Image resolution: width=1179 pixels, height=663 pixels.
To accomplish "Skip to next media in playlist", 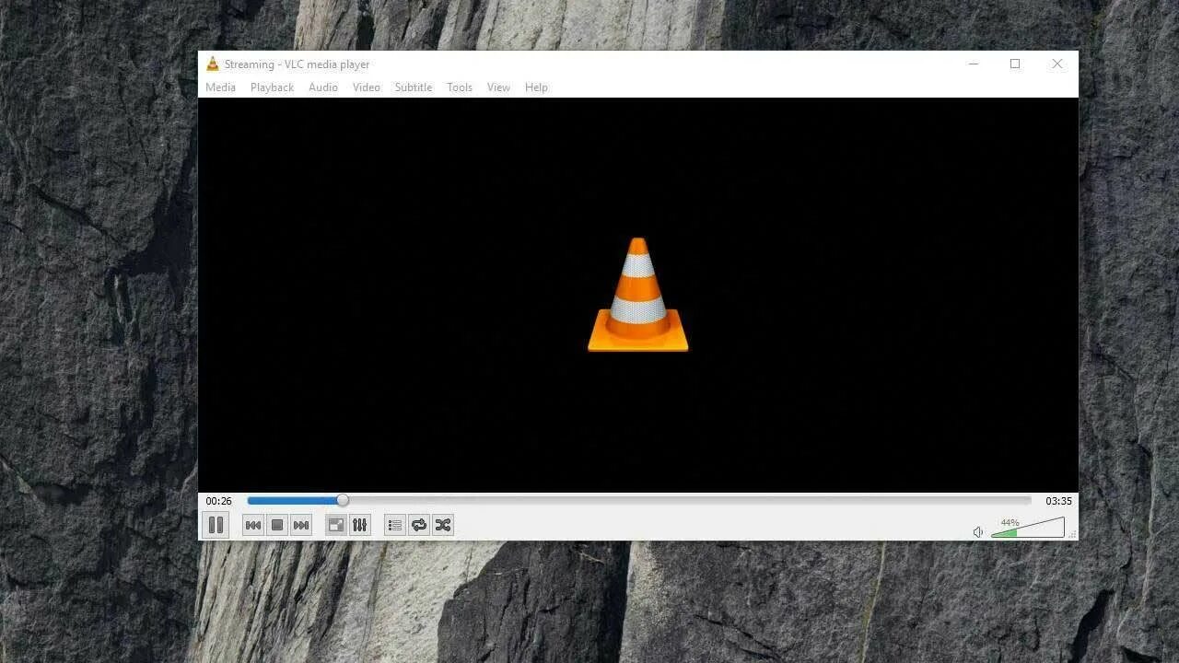I will [301, 525].
